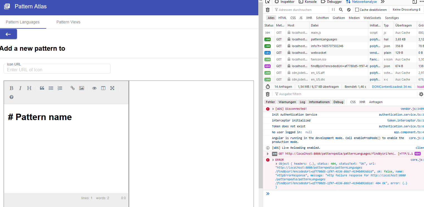Toggle responsive design mode icon
Screen dimensions: 424x207
(415, 2)
